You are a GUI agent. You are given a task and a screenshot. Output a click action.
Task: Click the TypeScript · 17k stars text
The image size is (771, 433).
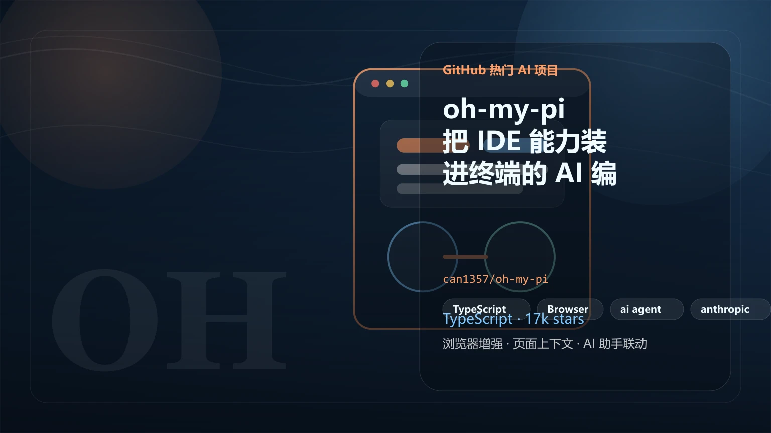[x=513, y=319]
